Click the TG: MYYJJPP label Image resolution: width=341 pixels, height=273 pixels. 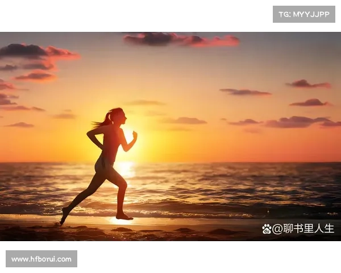pyautogui.click(x=304, y=14)
